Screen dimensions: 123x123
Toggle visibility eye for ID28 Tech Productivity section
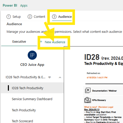point(50,77)
